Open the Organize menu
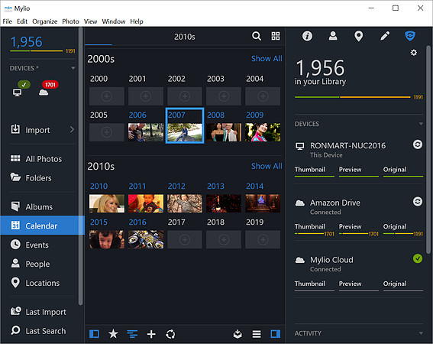The image size is (433, 344). tap(45, 21)
